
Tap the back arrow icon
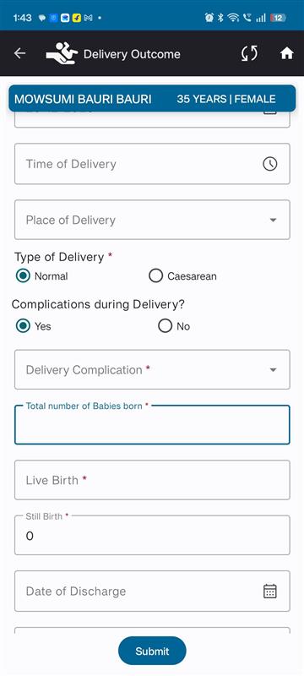click(x=19, y=53)
